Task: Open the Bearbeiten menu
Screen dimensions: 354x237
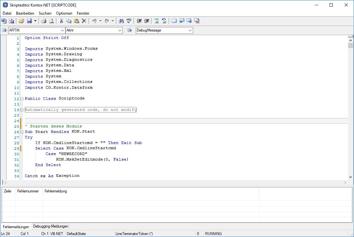Action: [25, 13]
